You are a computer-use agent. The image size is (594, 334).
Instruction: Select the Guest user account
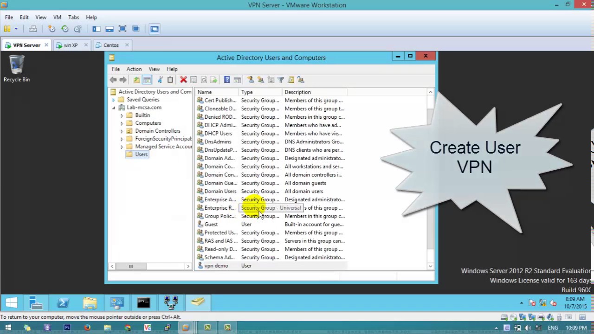tap(211, 225)
